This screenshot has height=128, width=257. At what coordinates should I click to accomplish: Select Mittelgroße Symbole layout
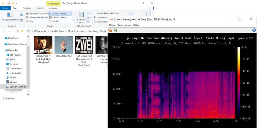(37, 17)
